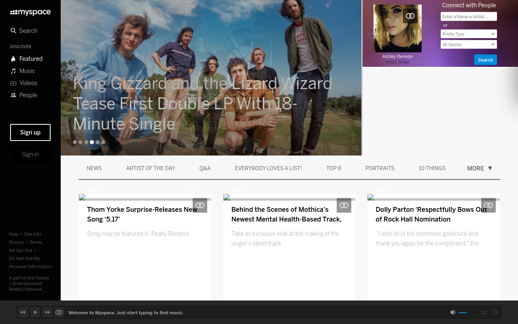Switch to the TOP 8 tab
The image size is (518, 324).
tap(334, 168)
